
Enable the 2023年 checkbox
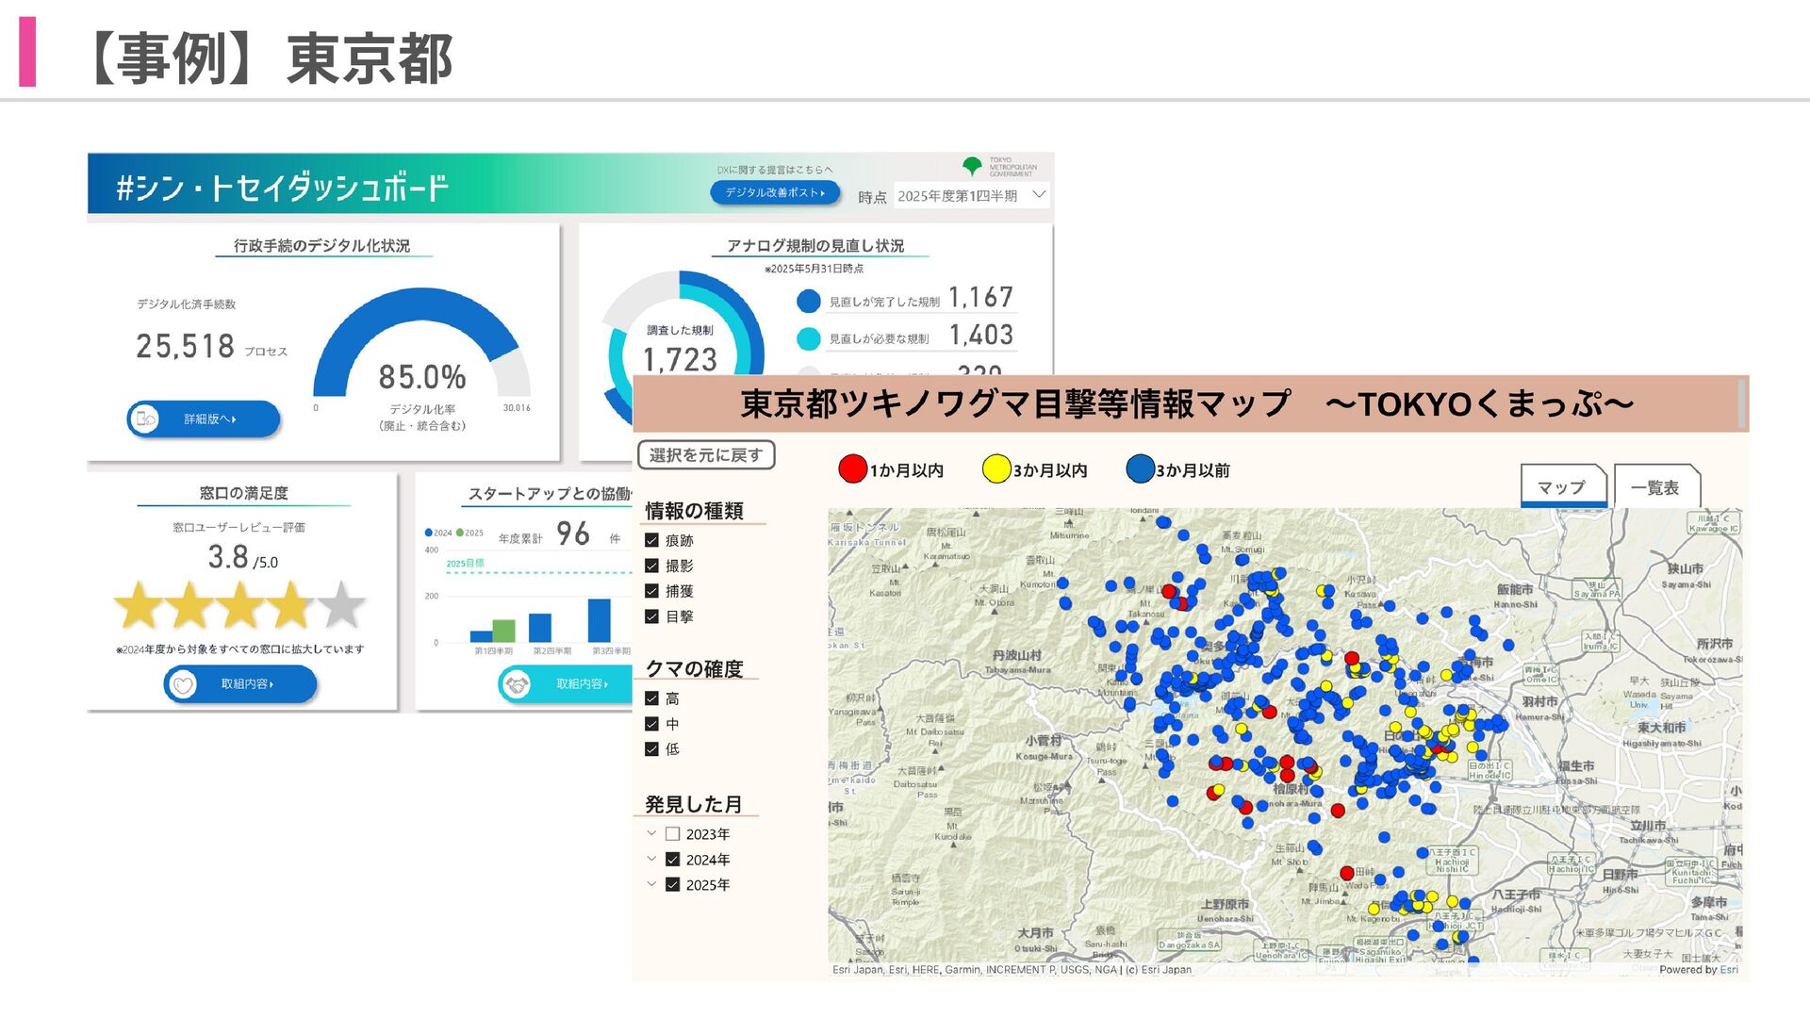[x=672, y=834]
